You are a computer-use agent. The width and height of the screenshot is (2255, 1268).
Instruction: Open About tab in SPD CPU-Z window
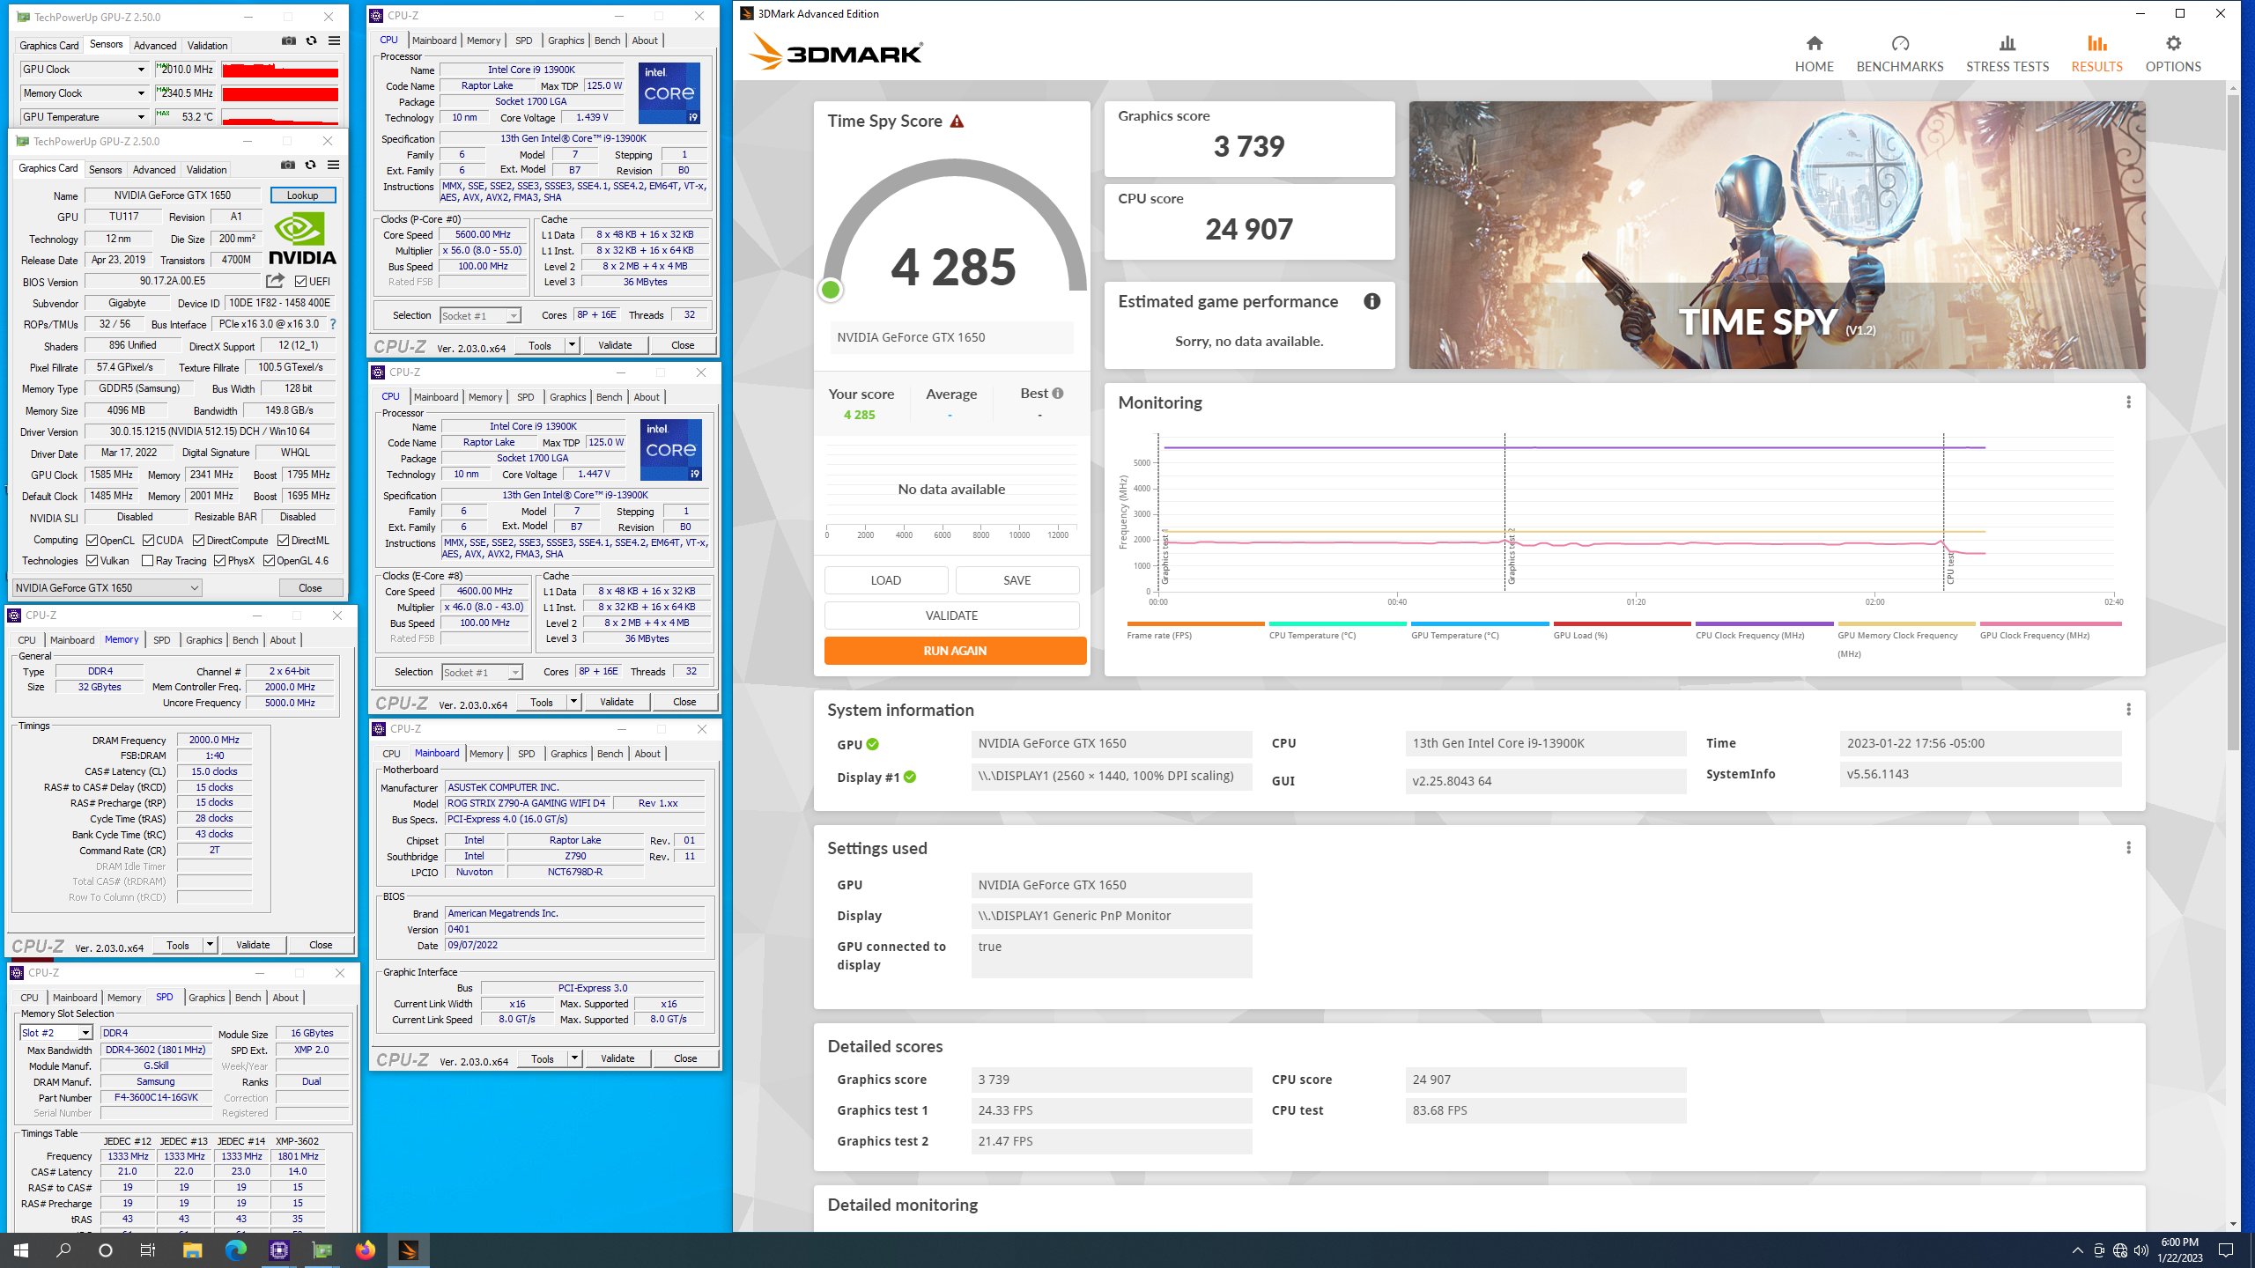(285, 998)
